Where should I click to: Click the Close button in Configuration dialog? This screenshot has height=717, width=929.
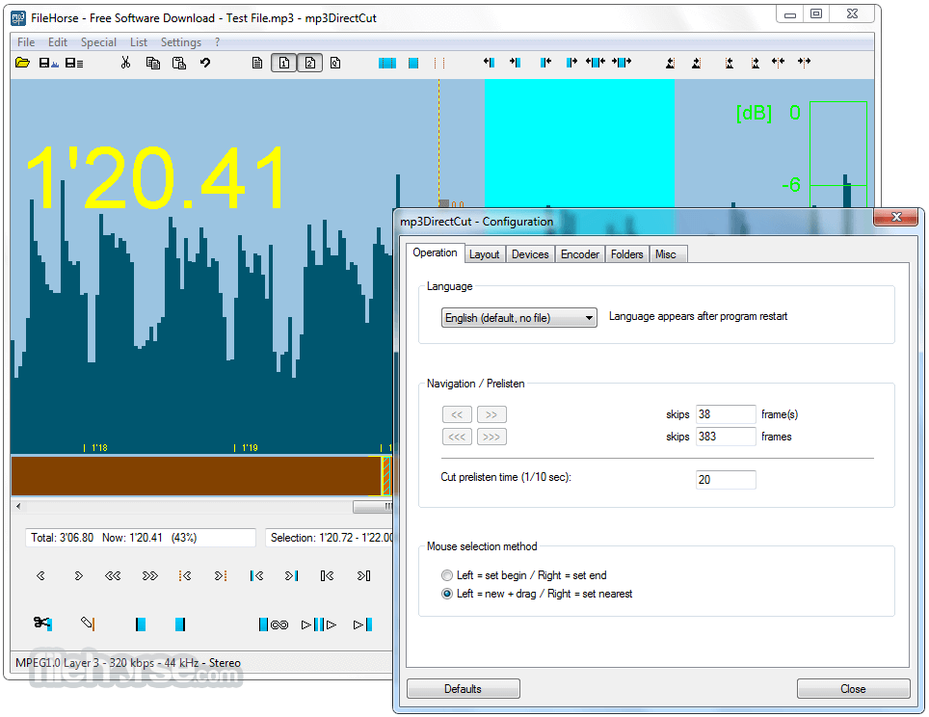pos(853,688)
